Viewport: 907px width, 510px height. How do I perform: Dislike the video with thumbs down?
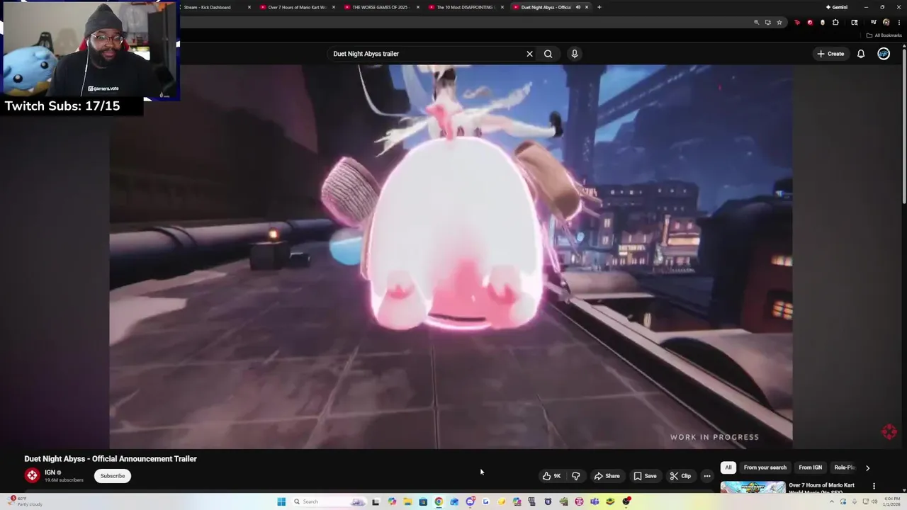pyautogui.click(x=575, y=476)
